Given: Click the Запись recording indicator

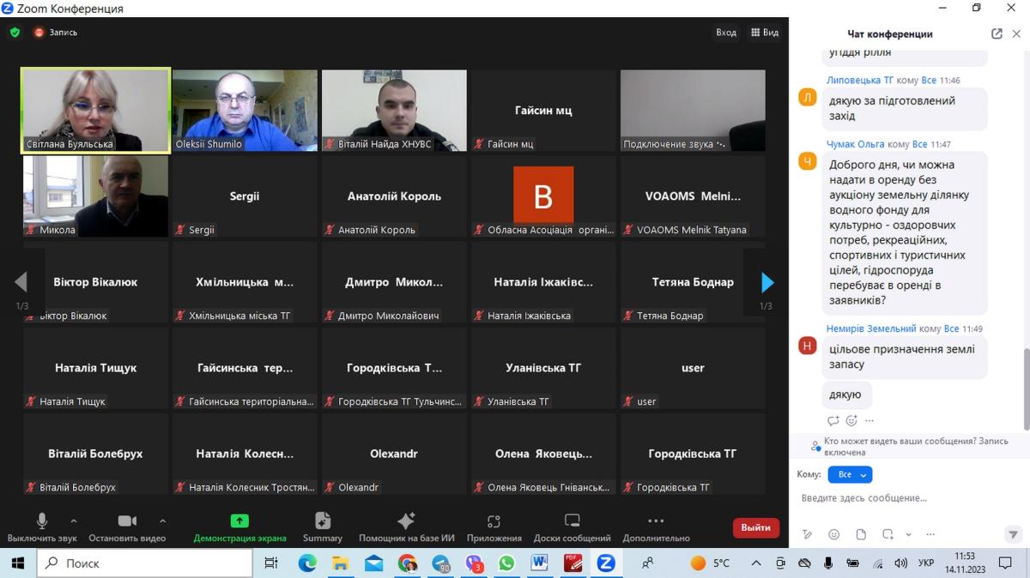Looking at the screenshot, I should pyautogui.click(x=56, y=33).
